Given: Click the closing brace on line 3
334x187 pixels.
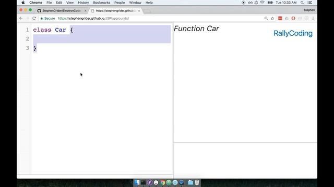Looking at the screenshot, I should [35, 48].
